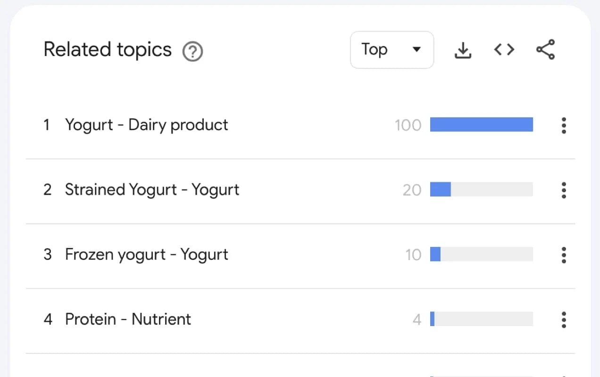
Task: Open more options for Protein row
Action: 564,320
